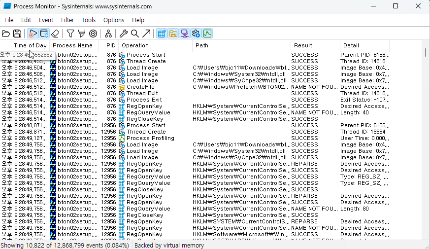The image size is (430, 249).
Task: Select the PID 12956 Process Start operation
Action: 146,125
